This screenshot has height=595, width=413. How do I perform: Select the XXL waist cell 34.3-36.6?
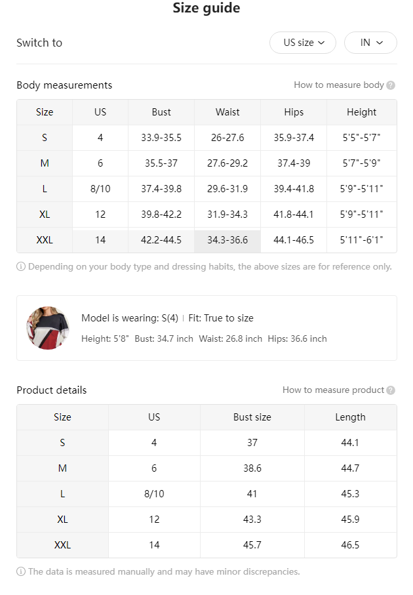227,240
